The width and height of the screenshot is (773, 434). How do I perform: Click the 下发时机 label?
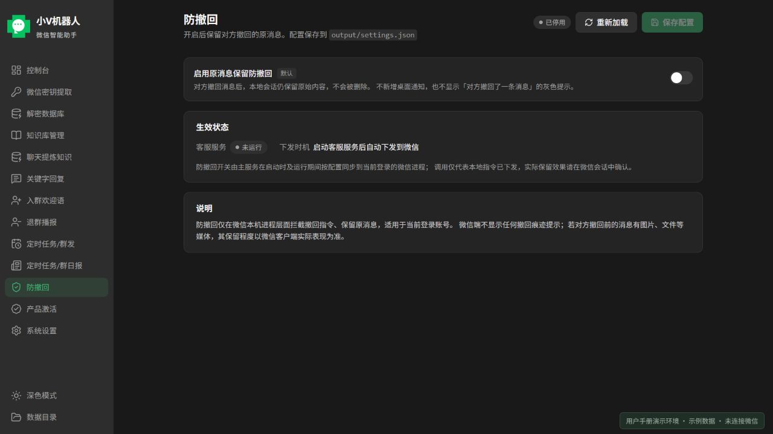(x=295, y=147)
